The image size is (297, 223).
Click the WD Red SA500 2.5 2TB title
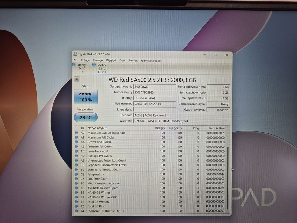tap(152, 80)
